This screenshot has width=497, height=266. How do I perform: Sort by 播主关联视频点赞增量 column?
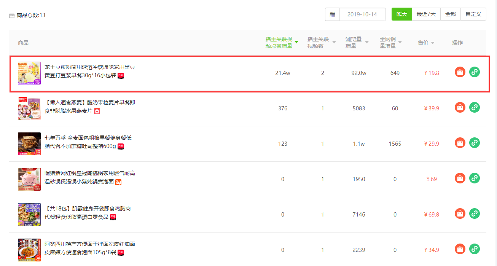pos(282,43)
